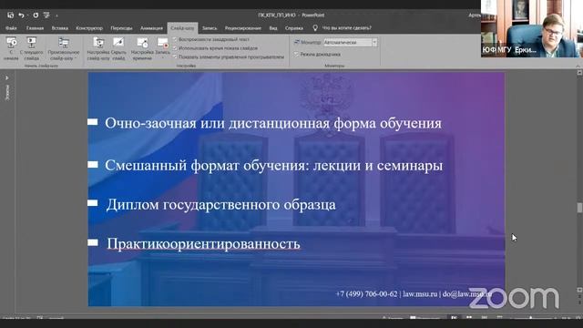Open the Монитор dropdown (Автоматически)
Screen dimensions: 583x328
click(350, 43)
